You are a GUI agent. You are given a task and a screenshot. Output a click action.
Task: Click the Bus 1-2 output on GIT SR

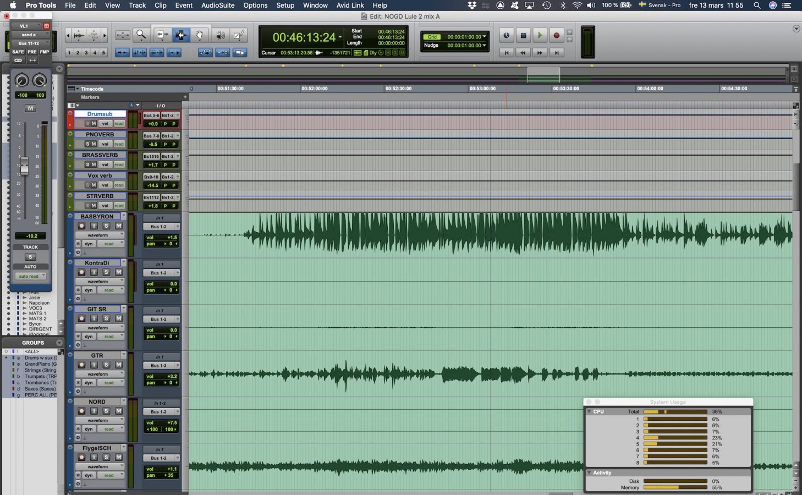(158, 319)
